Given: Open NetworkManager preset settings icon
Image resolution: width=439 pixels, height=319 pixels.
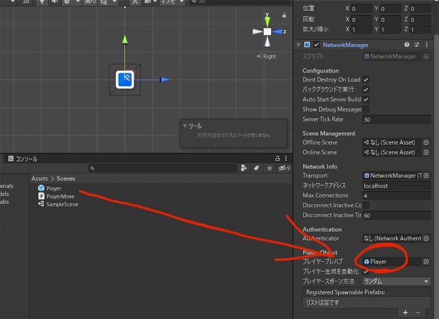Looking at the screenshot, I should click(x=417, y=45).
